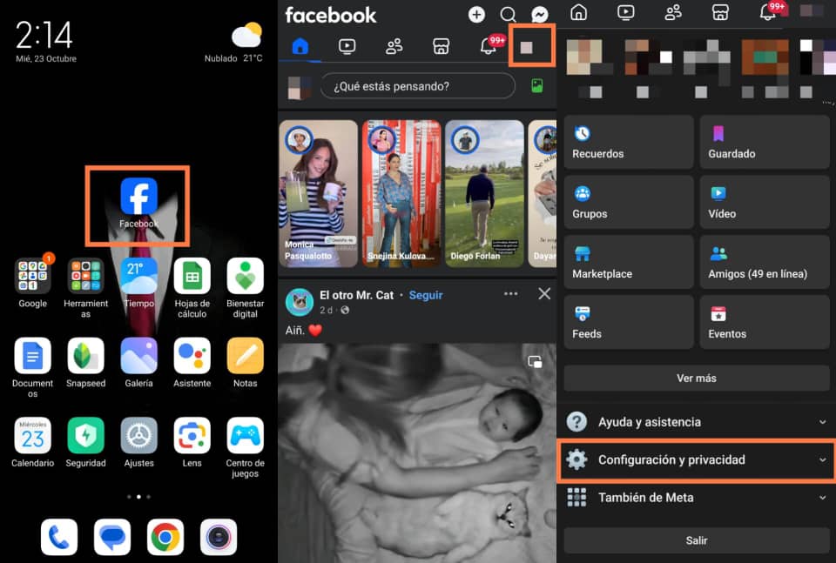Open the Herramientas folder

coord(86,276)
